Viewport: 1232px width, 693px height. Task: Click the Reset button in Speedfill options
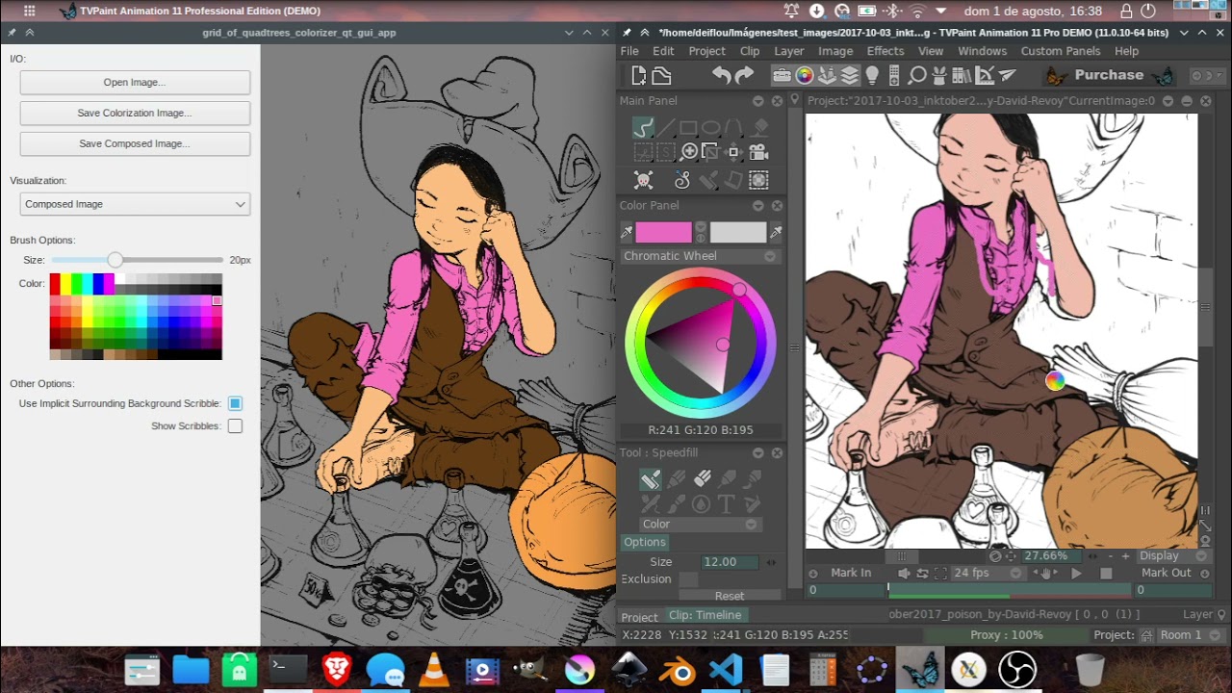point(729,596)
